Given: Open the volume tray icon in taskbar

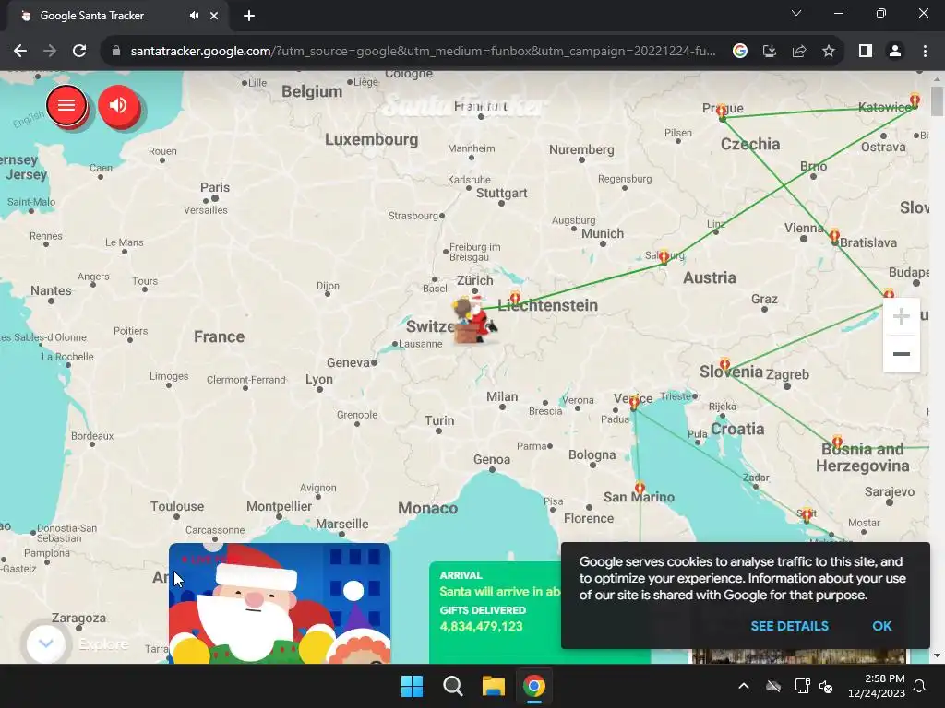Looking at the screenshot, I should [x=826, y=686].
